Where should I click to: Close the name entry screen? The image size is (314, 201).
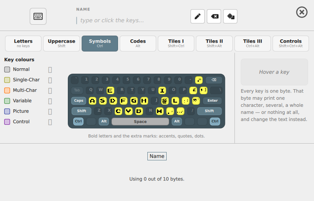(301, 12)
